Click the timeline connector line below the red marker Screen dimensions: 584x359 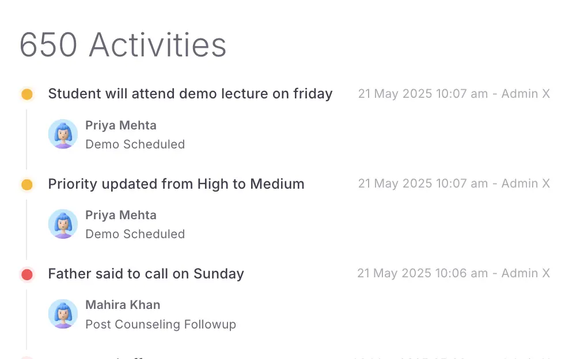click(x=26, y=316)
